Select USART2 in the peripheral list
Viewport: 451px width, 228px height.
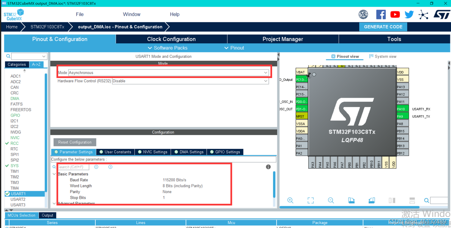[x=18, y=199]
